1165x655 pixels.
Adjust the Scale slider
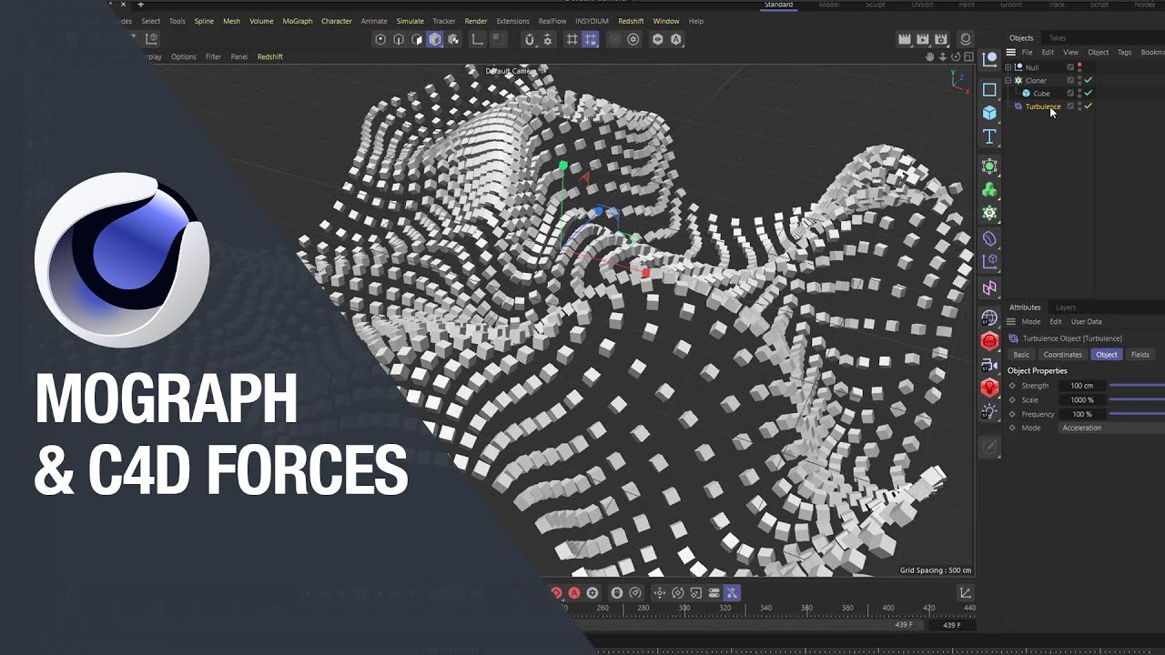[1137, 399]
